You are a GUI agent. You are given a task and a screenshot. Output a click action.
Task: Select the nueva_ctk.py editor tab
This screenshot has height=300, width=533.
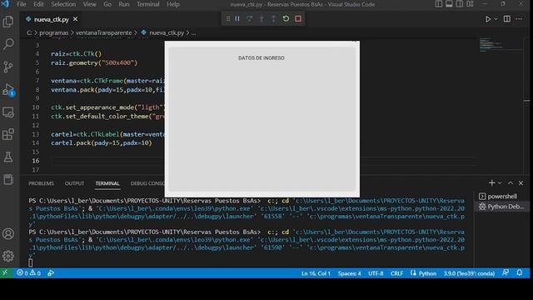click(51, 19)
